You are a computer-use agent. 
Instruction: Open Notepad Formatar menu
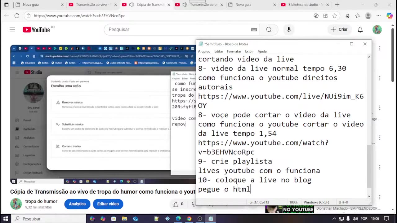tap(234, 51)
